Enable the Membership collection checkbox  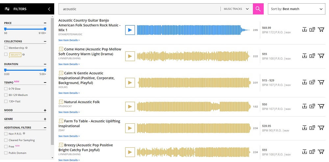click(6, 48)
